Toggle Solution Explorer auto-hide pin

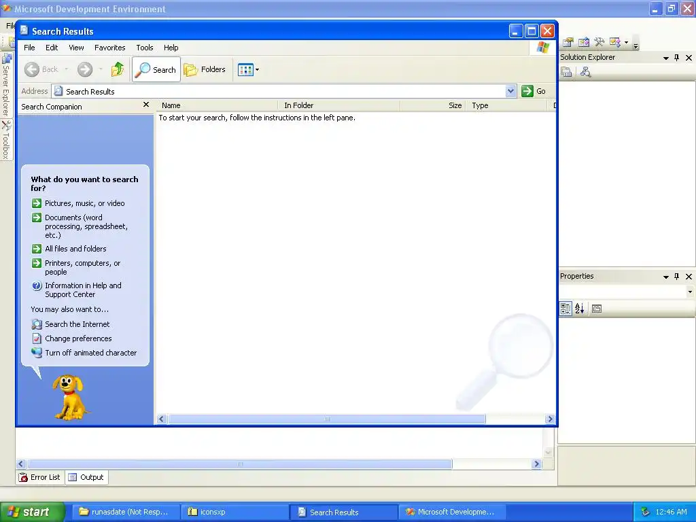pyautogui.click(x=676, y=58)
